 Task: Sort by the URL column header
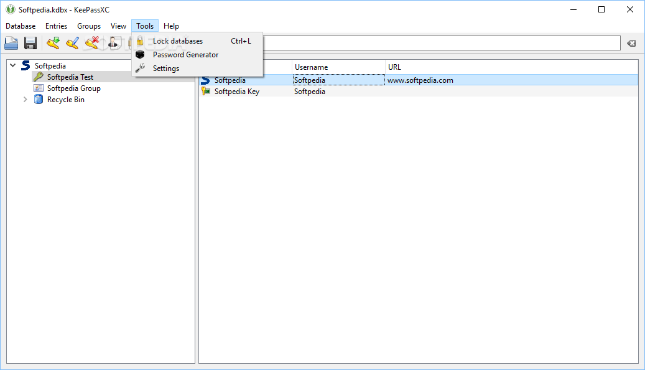pos(512,67)
